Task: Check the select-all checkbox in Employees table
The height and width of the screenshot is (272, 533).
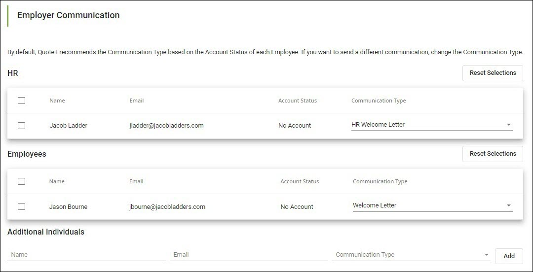Action: pos(21,181)
